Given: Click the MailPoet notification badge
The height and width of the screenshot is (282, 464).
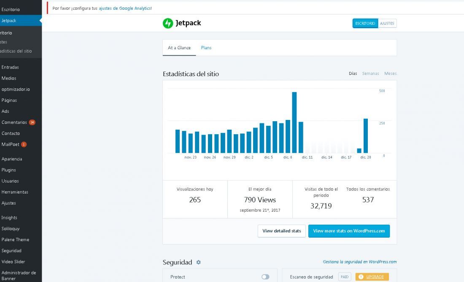Looking at the screenshot, I should coord(24,144).
